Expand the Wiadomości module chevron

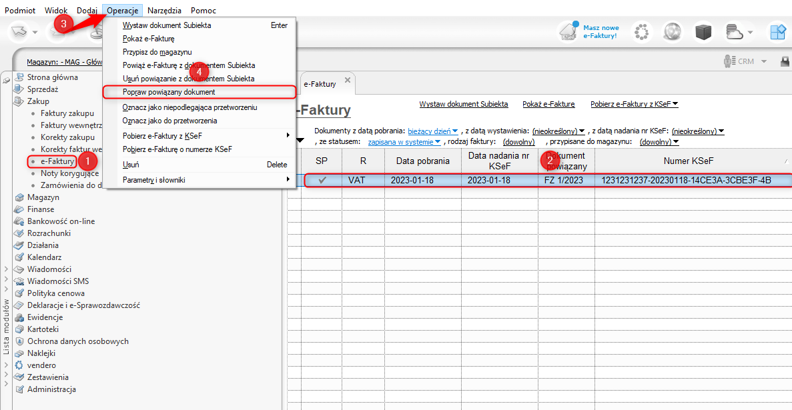(x=7, y=269)
